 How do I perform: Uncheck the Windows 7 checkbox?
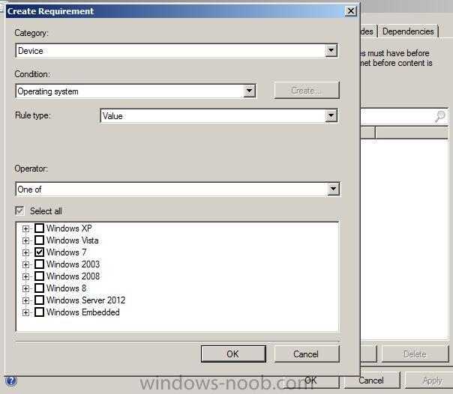[39, 252]
